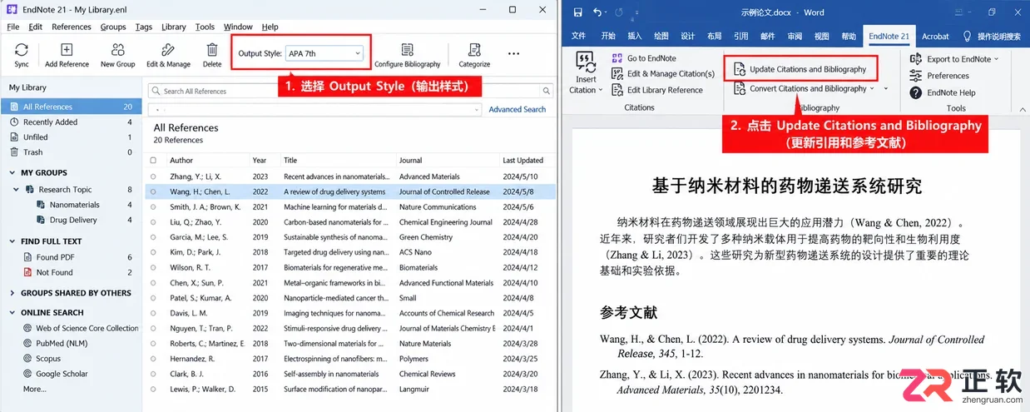The width and height of the screenshot is (1030, 412).
Task: Click the Insert Citation icon in Word ribbon
Action: click(x=586, y=62)
